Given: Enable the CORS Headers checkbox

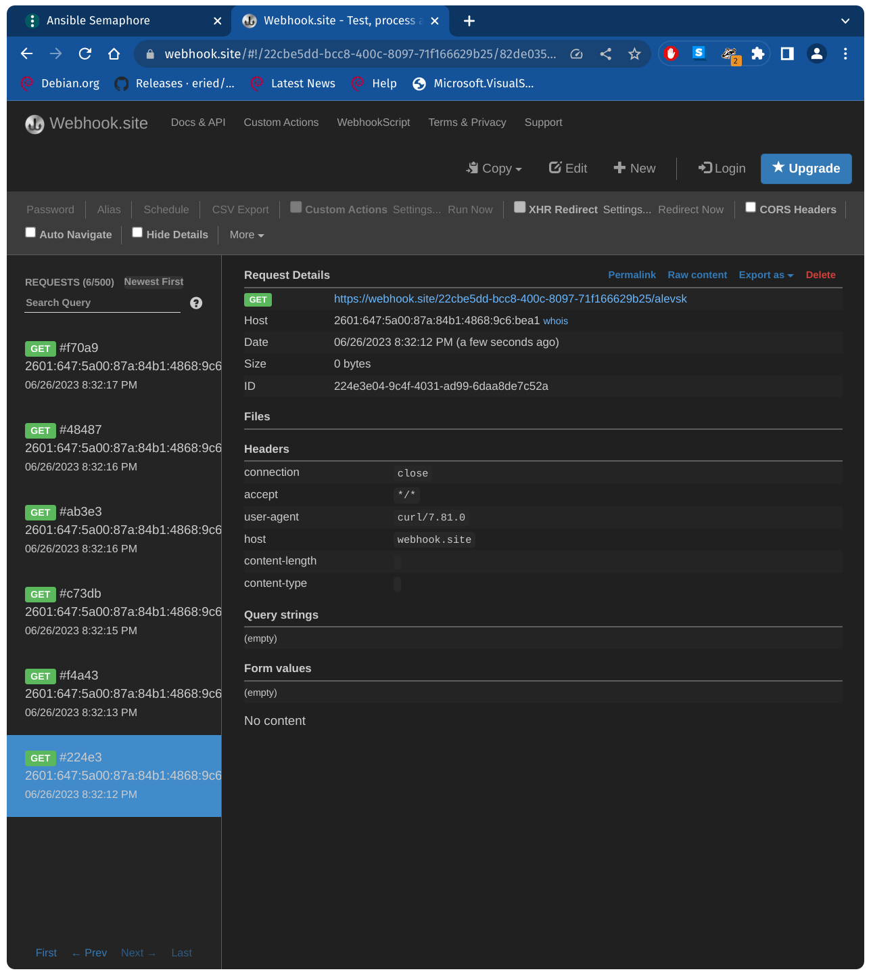Looking at the screenshot, I should tap(751, 208).
